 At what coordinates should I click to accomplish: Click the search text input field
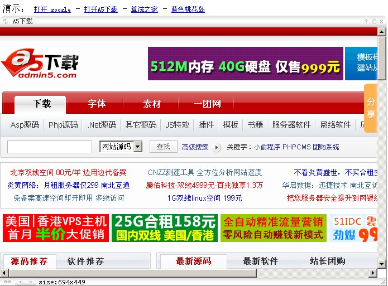pyautogui.click(x=49, y=147)
